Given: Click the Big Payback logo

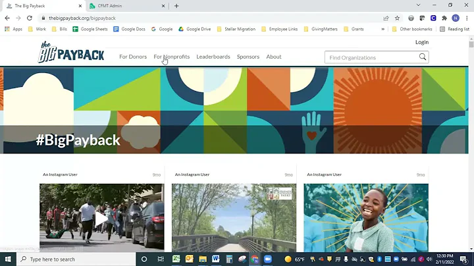Looking at the screenshot, I should [71, 52].
